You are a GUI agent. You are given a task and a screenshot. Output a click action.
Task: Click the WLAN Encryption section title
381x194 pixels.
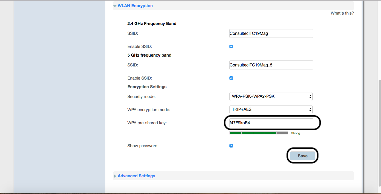[135, 6]
